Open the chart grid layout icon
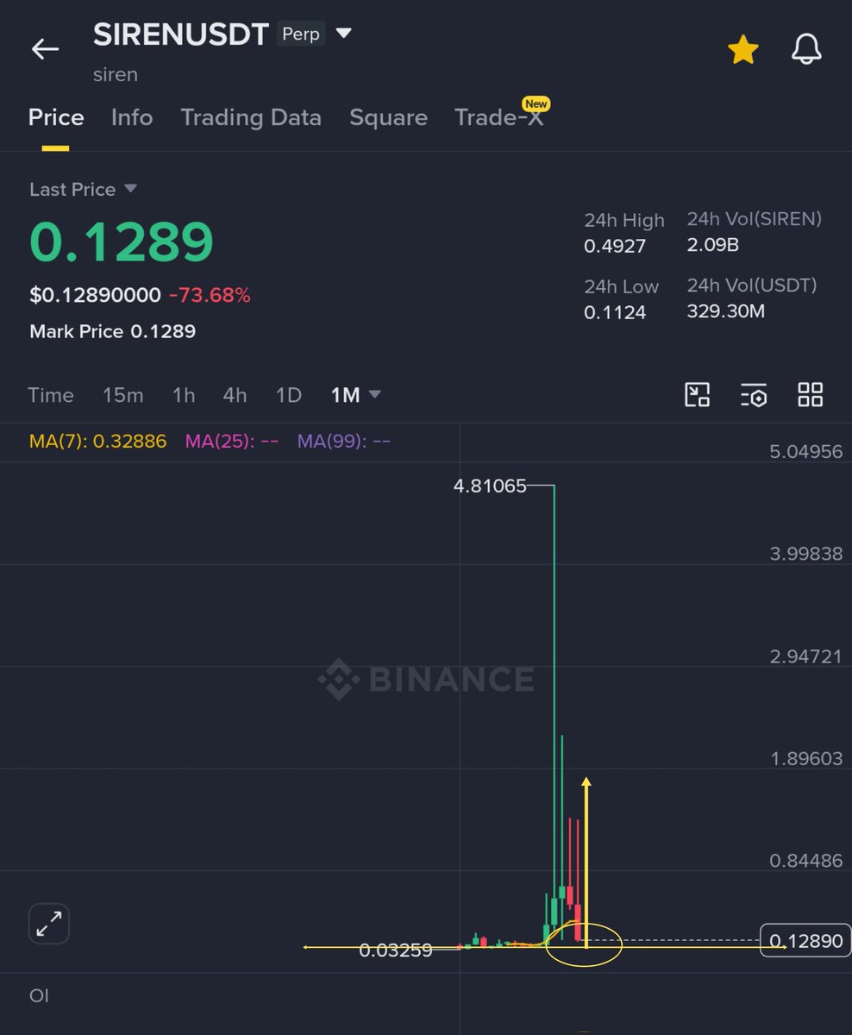Image resolution: width=852 pixels, height=1035 pixels. point(811,395)
